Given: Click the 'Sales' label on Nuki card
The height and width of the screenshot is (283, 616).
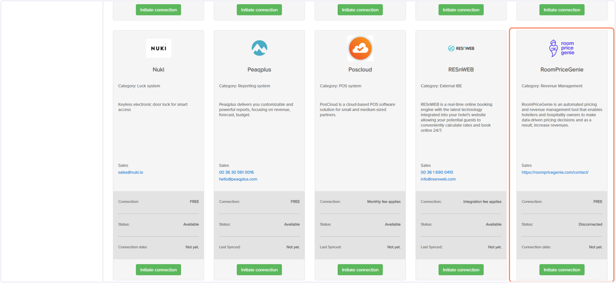Looking at the screenshot, I should click(x=123, y=165).
